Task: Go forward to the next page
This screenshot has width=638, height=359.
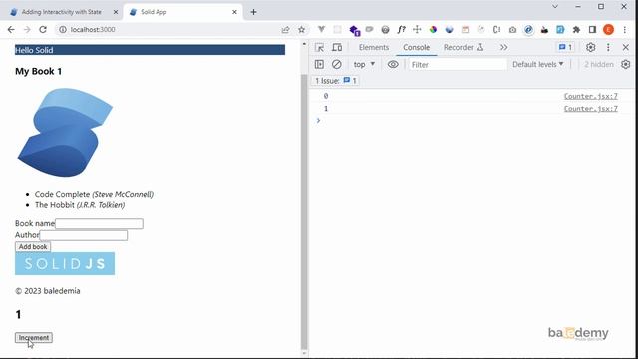Action: [x=27, y=29]
